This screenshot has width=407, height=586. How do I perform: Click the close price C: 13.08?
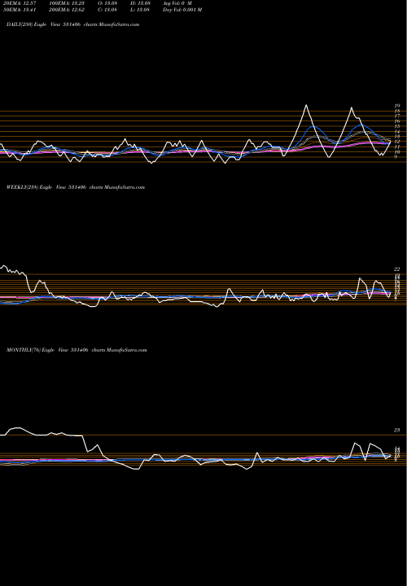coord(107,10)
